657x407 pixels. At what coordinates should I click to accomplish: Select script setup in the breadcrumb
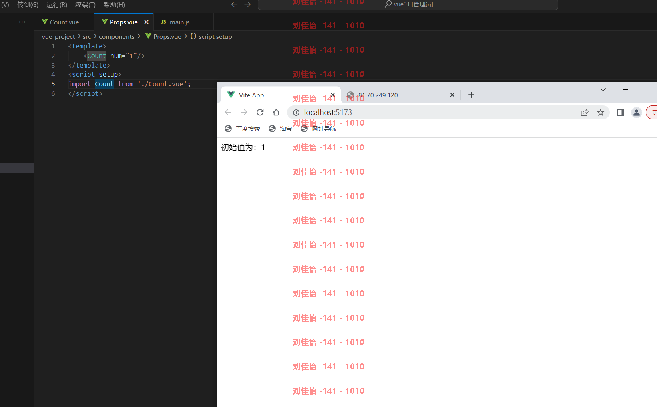215,36
